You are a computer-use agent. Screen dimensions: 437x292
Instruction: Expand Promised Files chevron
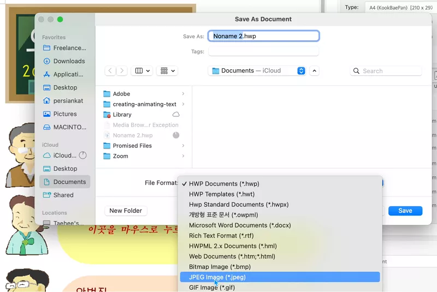click(x=183, y=146)
